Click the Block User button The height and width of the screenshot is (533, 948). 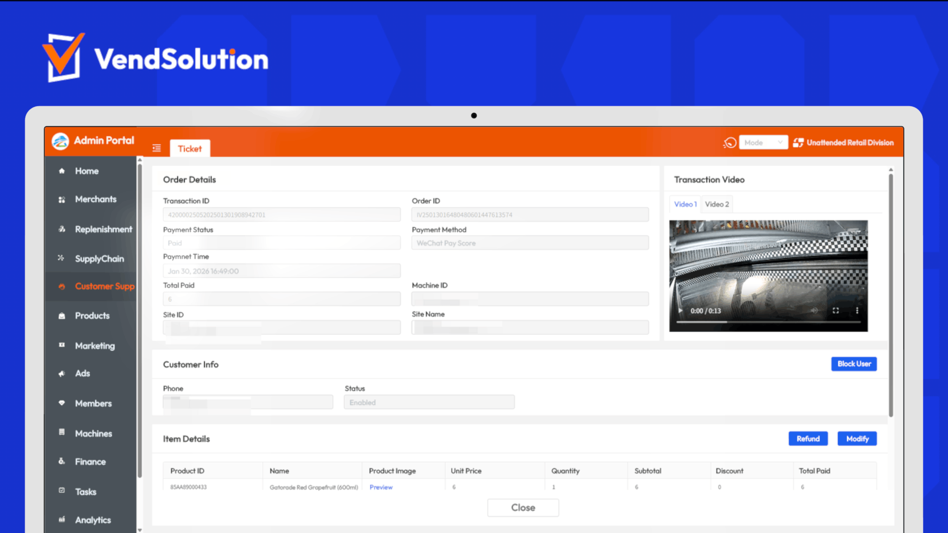(x=854, y=364)
